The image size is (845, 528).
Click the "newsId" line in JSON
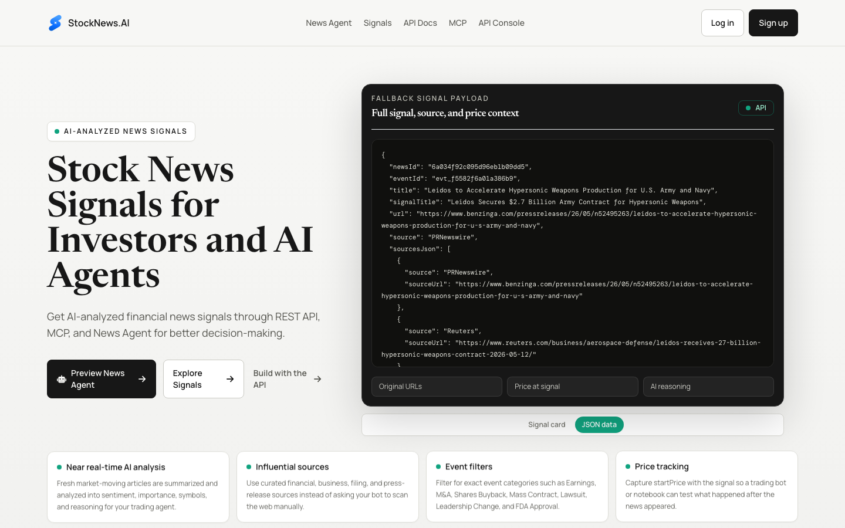coord(461,167)
